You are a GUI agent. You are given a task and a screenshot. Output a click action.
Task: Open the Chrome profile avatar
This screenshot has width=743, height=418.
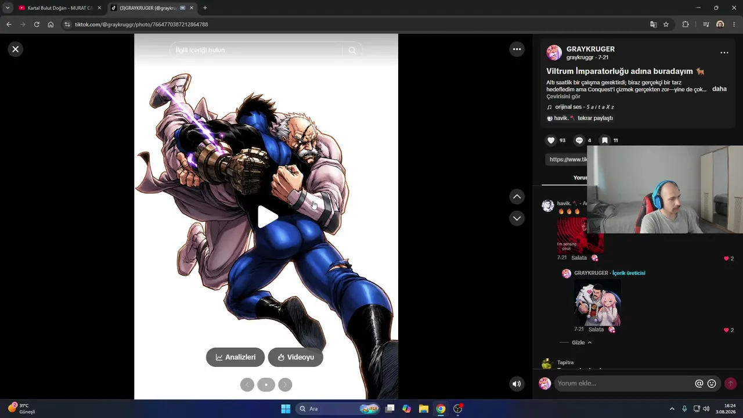[x=720, y=24]
